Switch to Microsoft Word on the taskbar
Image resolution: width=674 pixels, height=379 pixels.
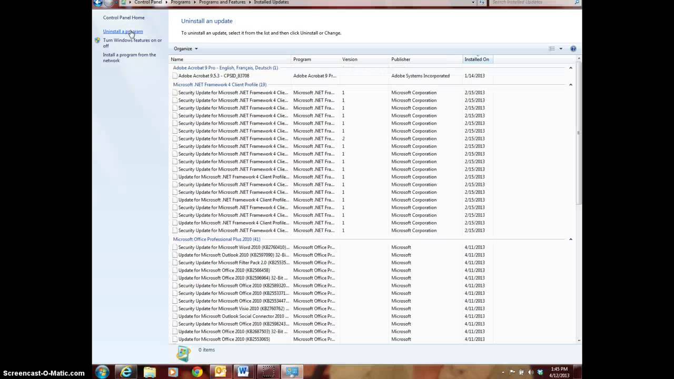[244, 372]
